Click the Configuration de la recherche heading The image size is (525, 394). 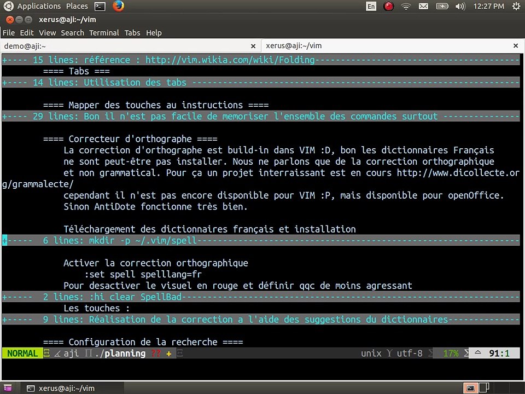(143, 342)
